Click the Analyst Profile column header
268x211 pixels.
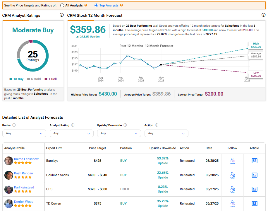tap(14, 148)
